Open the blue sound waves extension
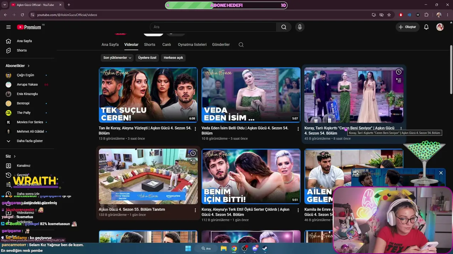Viewport: 453px width, 254px height. click(x=409, y=15)
